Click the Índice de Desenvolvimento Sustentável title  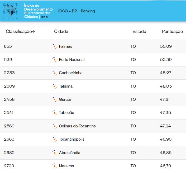[x=38, y=11]
